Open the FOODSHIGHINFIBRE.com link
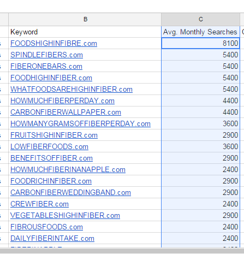Viewport: 244px width, 254px height. pos(53,44)
